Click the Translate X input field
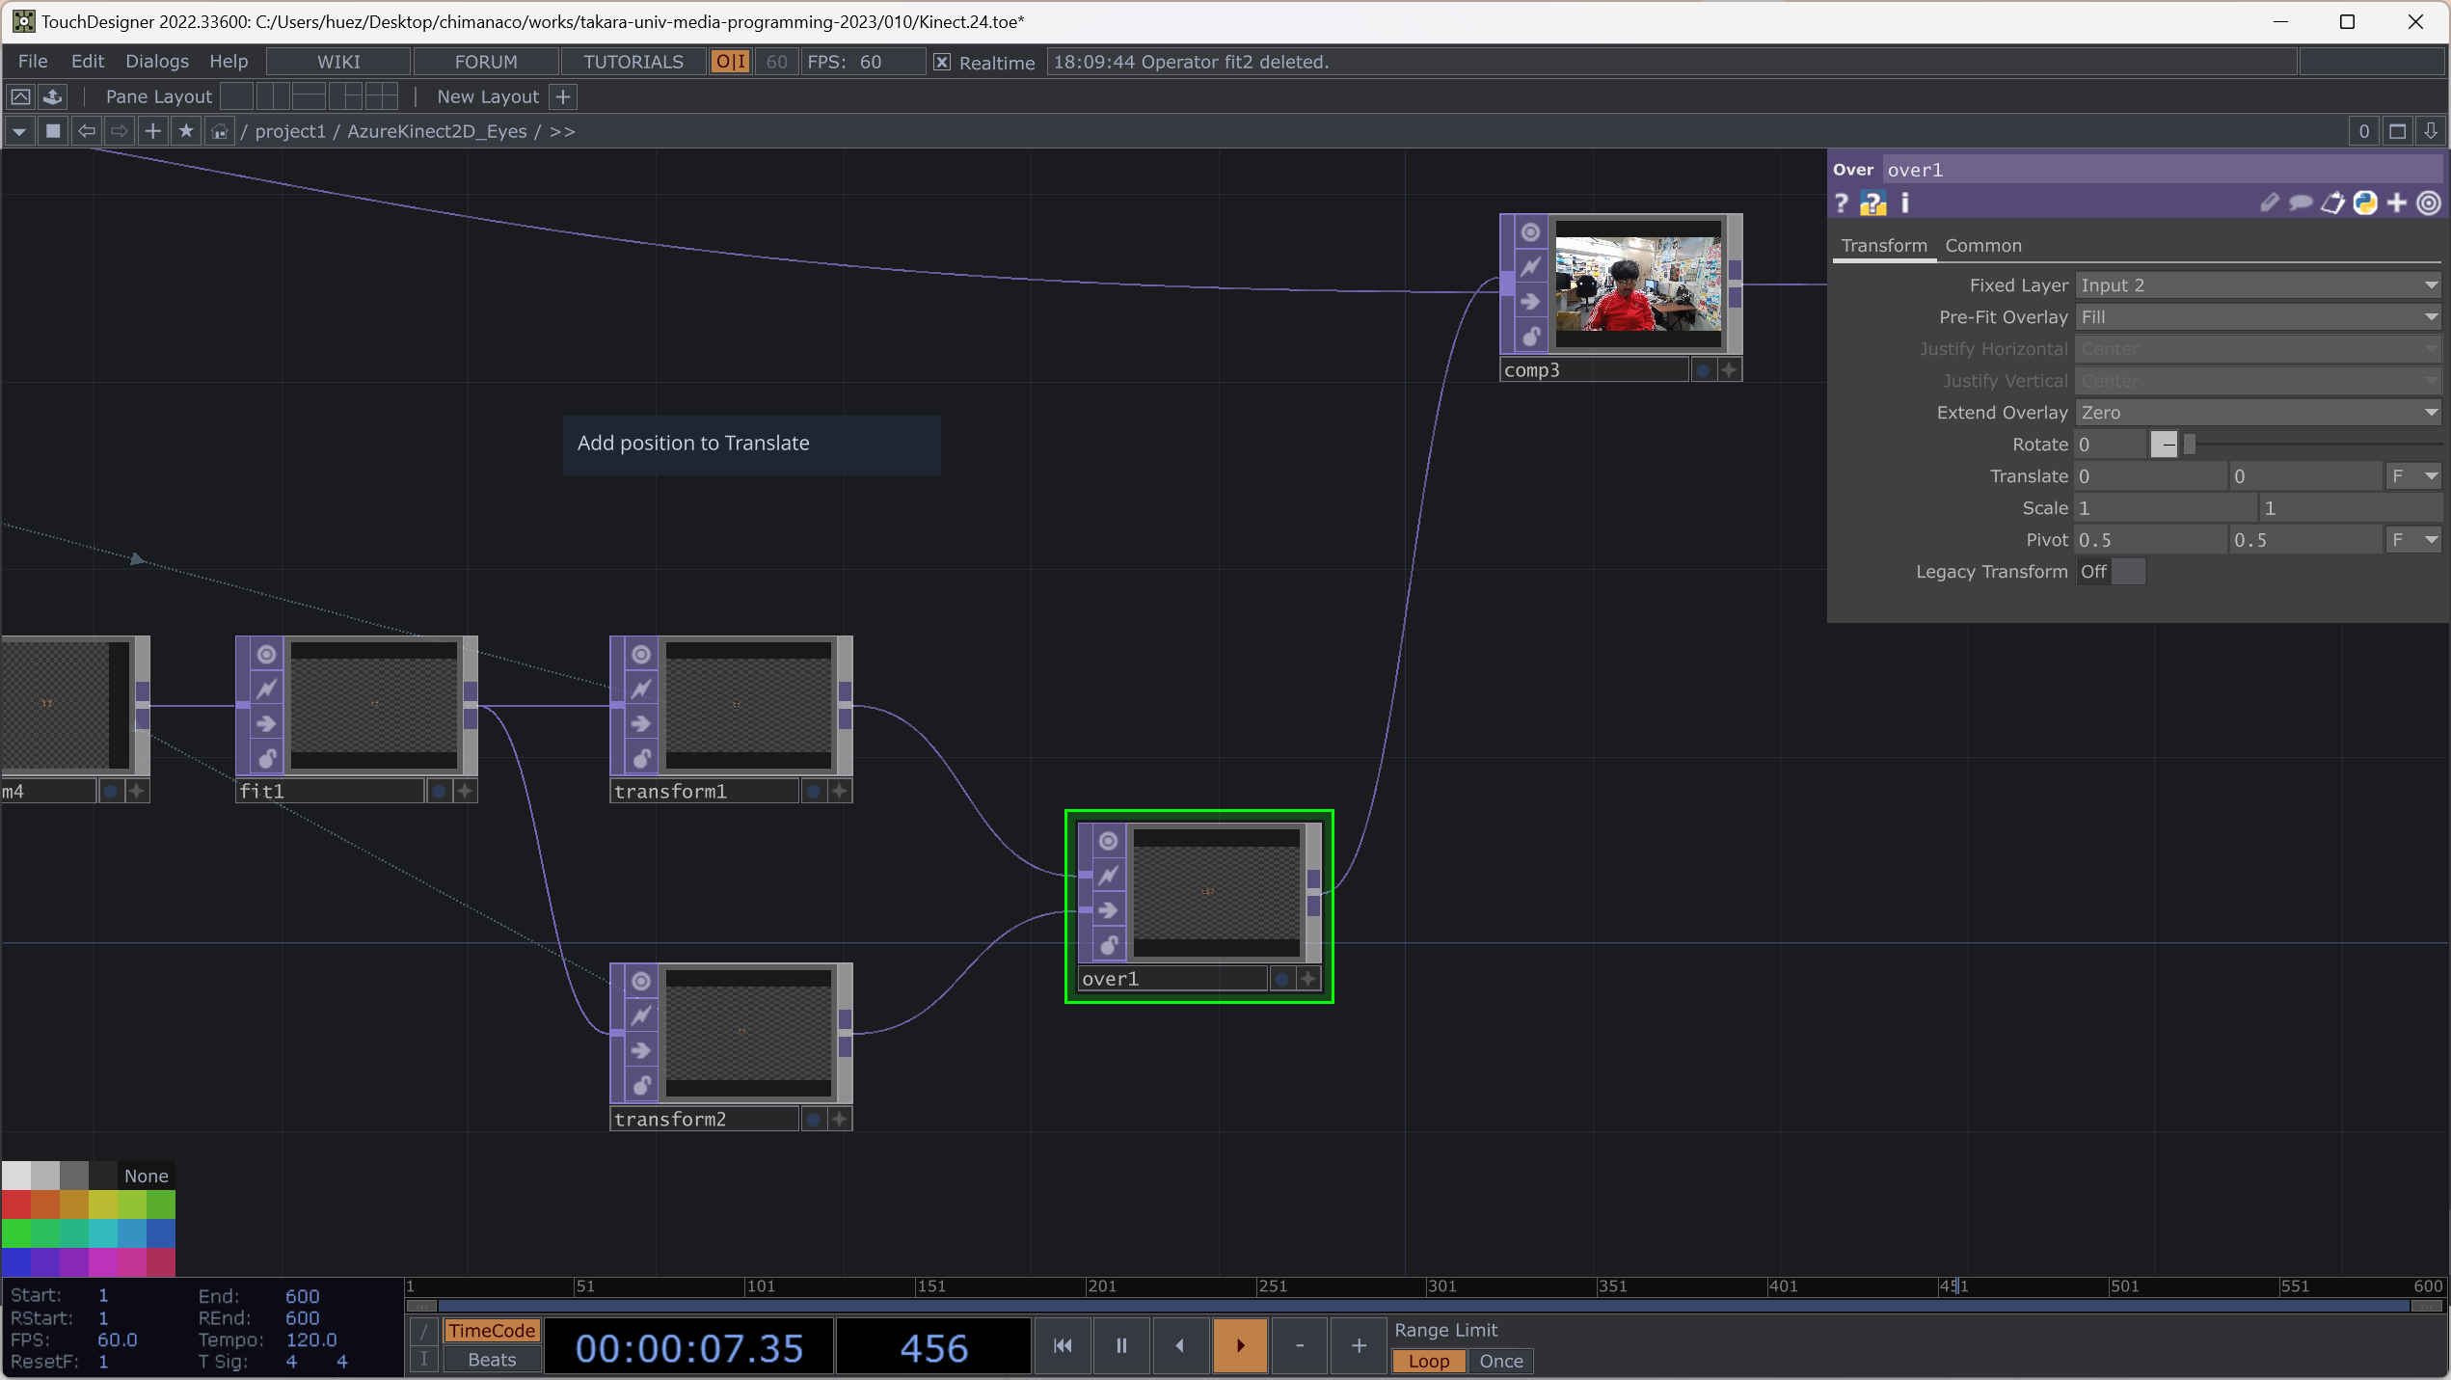 click(2149, 476)
